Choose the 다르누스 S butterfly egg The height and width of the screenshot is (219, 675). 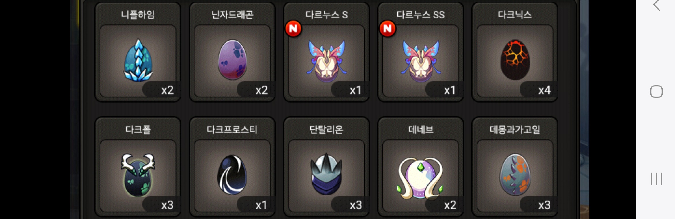coord(327,61)
